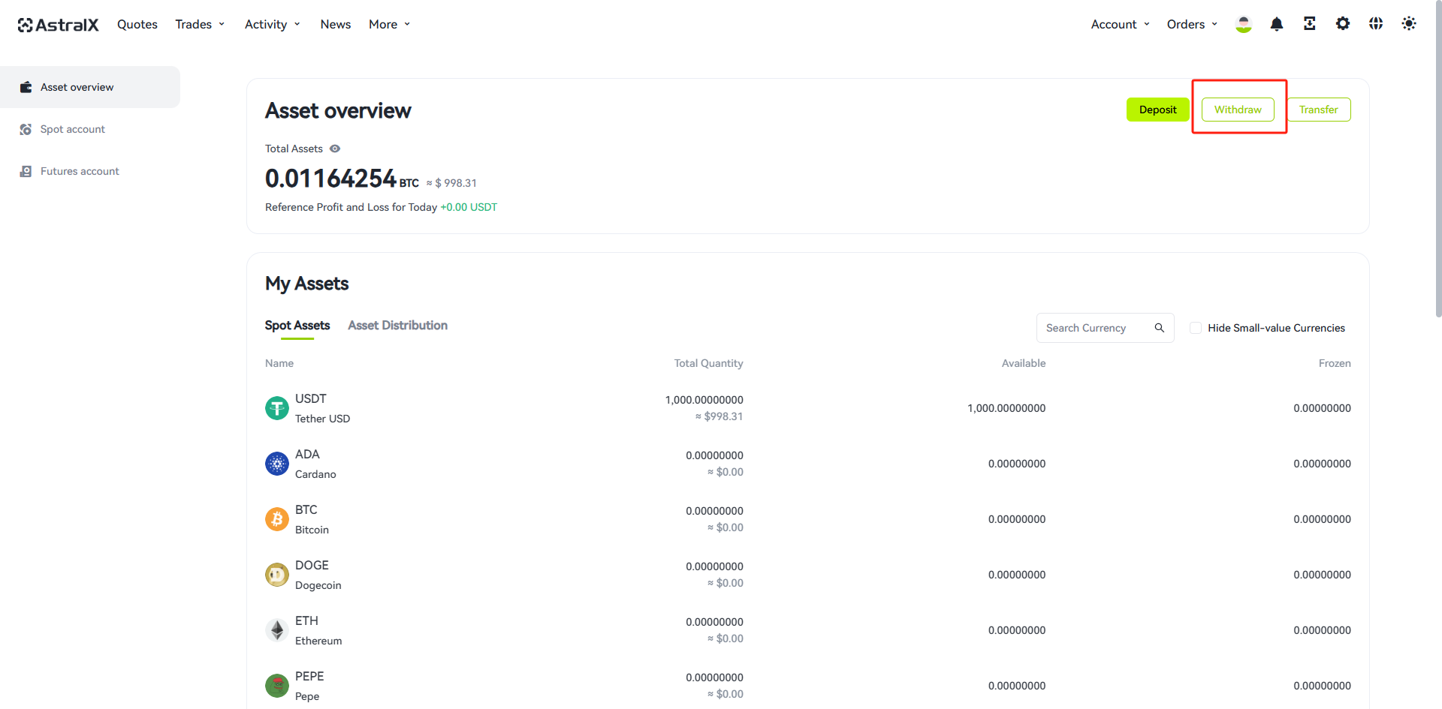The height and width of the screenshot is (709, 1442).
Task: Click the Cardano name label
Action: pyautogui.click(x=315, y=474)
